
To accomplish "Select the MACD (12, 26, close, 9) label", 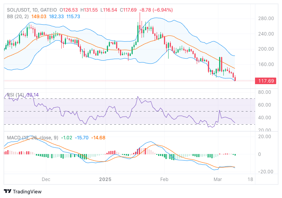I will tap(32, 138).
